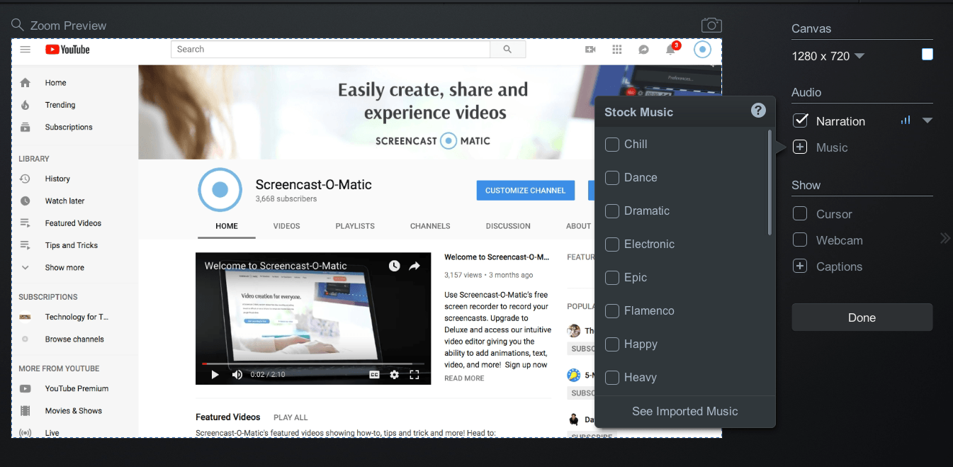Click the YouTube create video camera icon

590,50
